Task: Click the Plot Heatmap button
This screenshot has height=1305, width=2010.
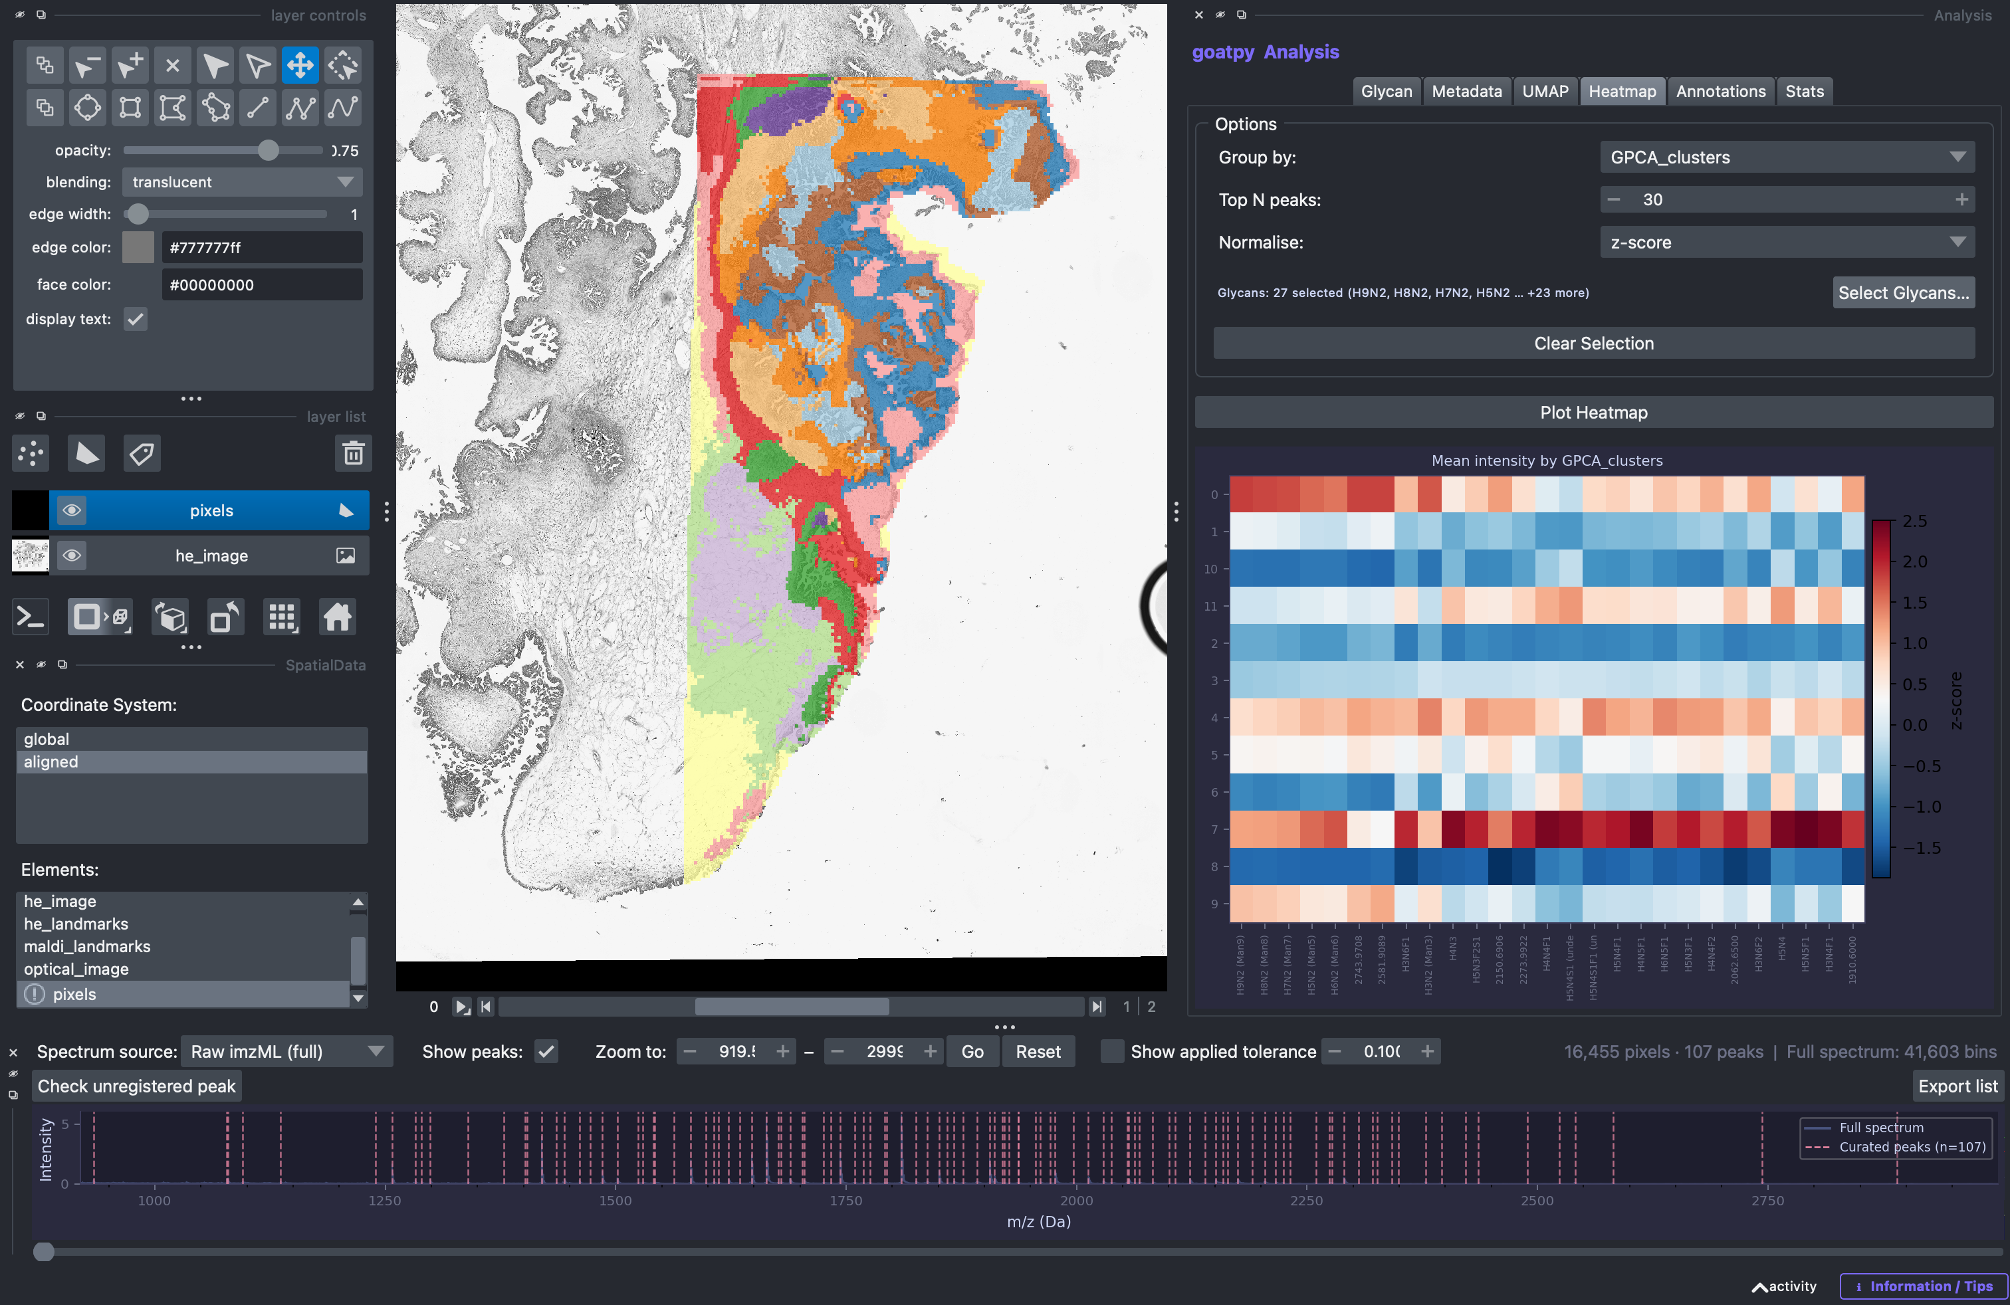Action: point(1594,413)
